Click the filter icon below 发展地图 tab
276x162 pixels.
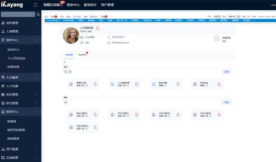(65, 62)
